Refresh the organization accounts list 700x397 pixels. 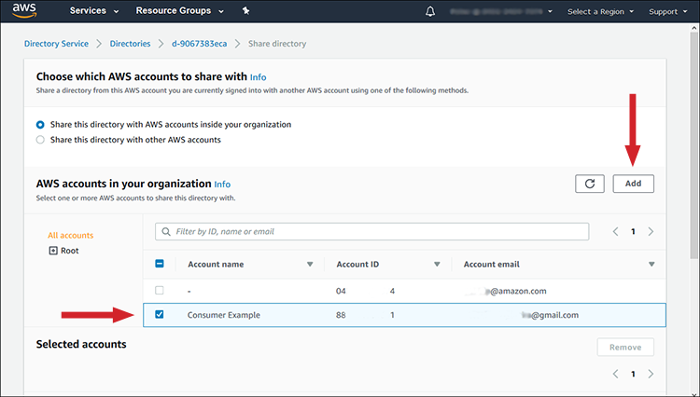tap(590, 184)
